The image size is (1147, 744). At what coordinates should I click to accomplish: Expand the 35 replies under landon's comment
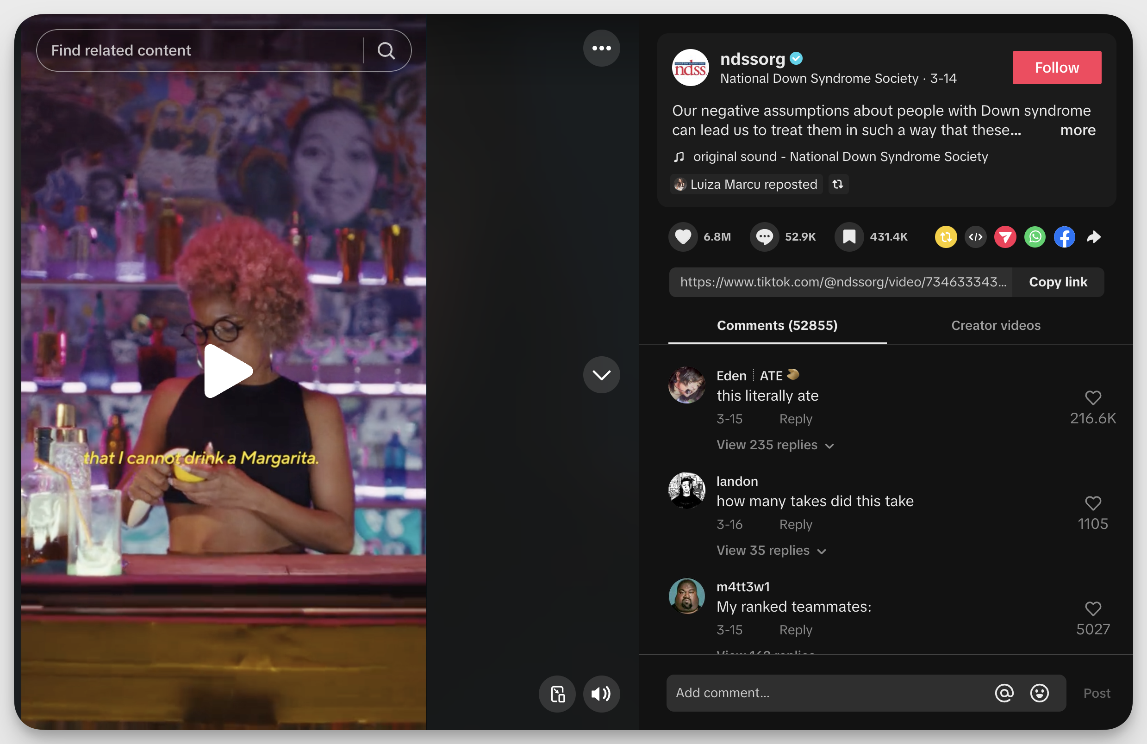[762, 551]
